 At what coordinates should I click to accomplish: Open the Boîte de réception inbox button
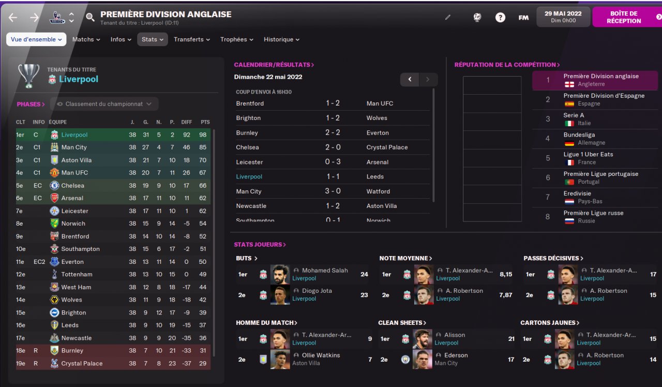627,17
